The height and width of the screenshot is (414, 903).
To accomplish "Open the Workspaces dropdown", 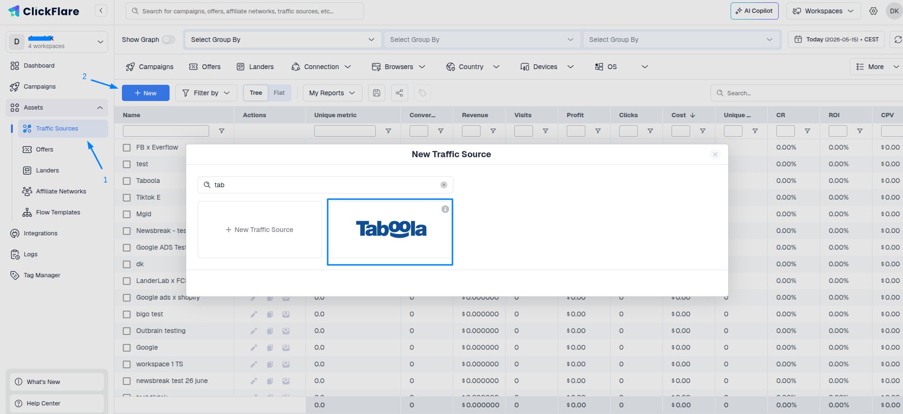I will pyautogui.click(x=823, y=11).
